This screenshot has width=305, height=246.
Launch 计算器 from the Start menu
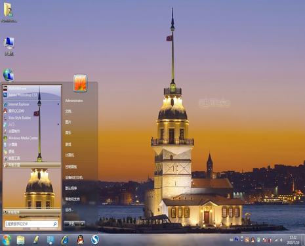coord(32,144)
